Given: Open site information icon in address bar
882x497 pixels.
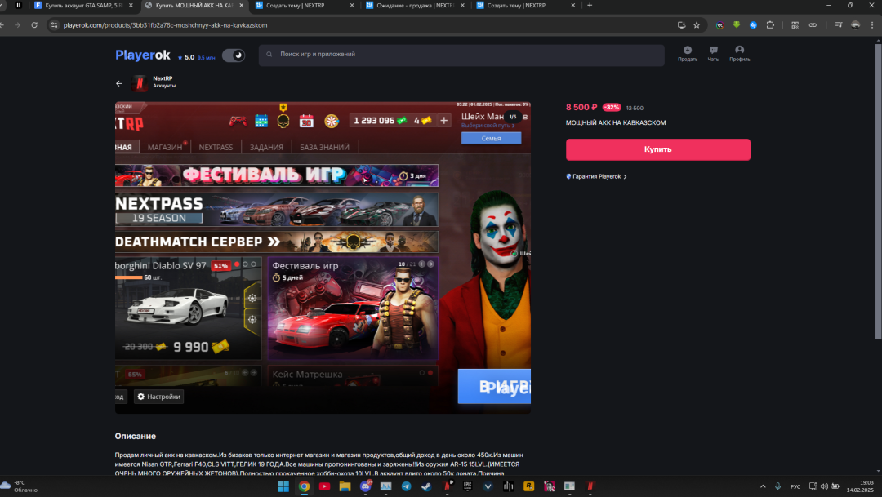Looking at the screenshot, I should coord(54,25).
